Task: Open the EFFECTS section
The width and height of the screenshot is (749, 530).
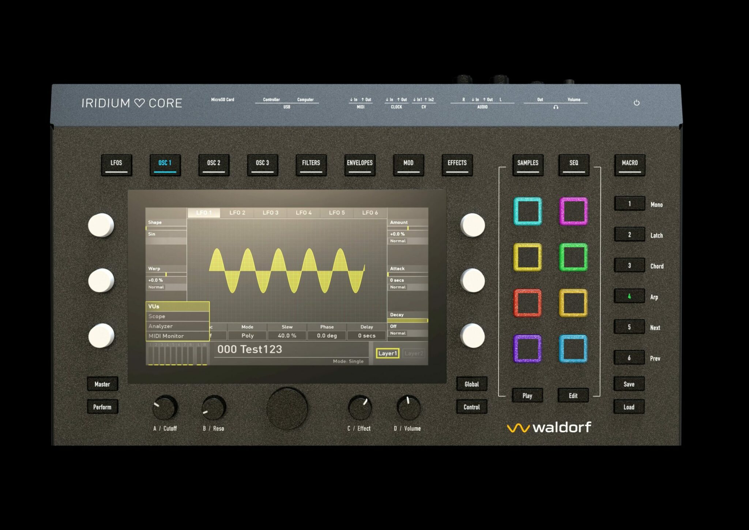Action: coord(457,165)
